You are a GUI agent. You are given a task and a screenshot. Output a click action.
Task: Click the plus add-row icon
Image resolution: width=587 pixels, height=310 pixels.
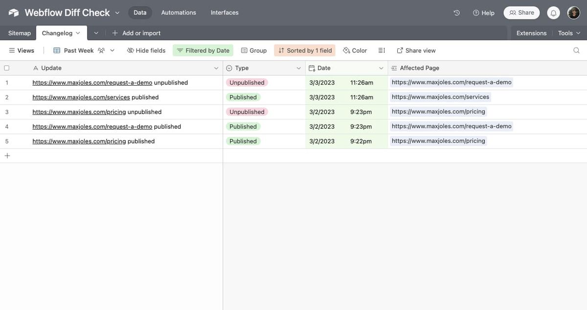pyautogui.click(x=7, y=155)
